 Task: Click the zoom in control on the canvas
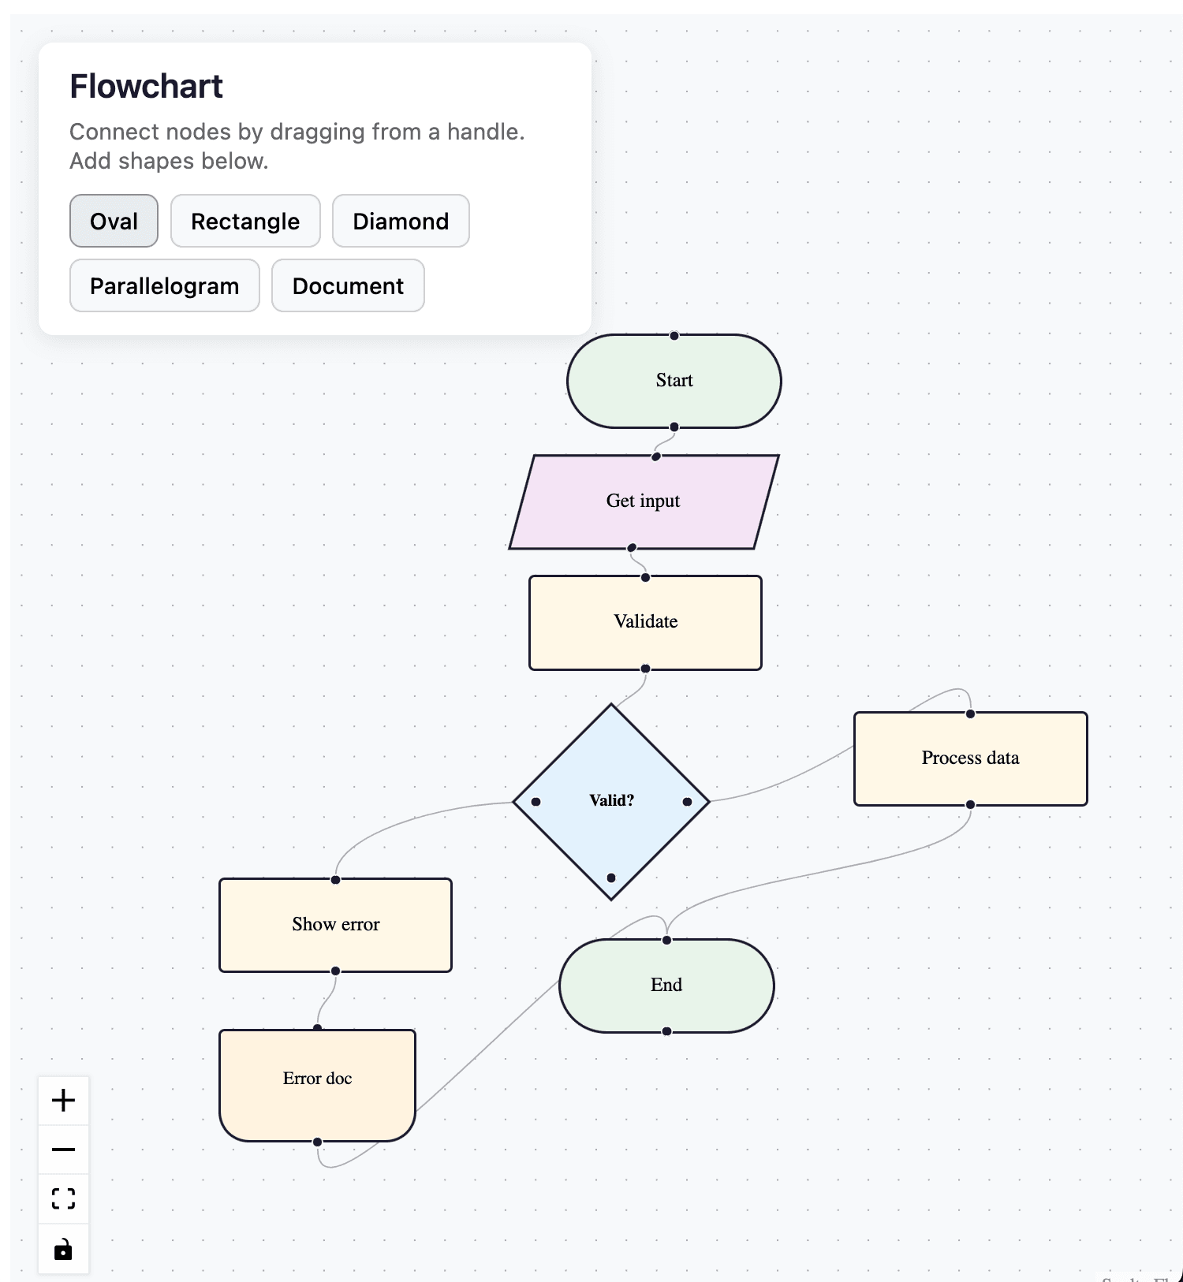tap(63, 1100)
